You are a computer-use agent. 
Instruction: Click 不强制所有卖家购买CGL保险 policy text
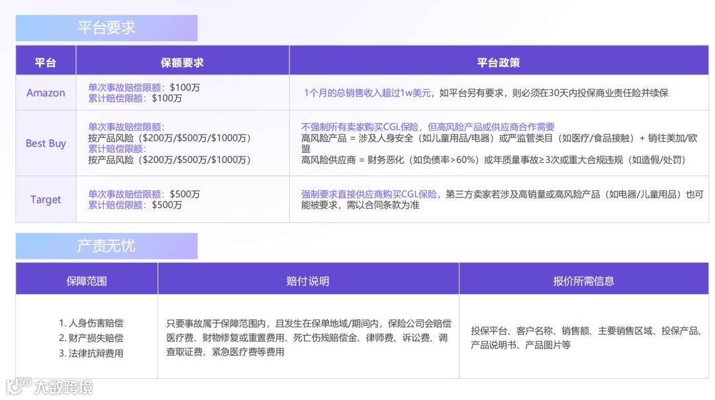tap(428, 126)
